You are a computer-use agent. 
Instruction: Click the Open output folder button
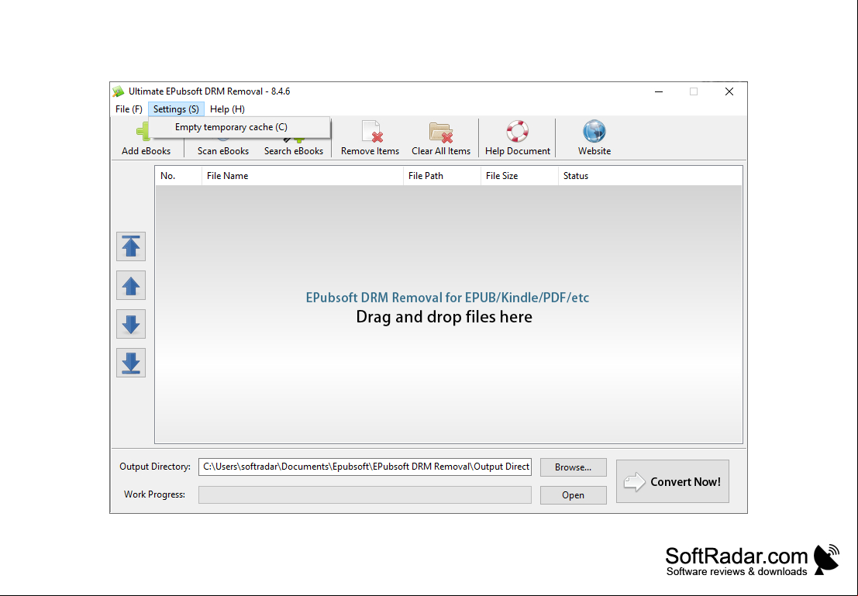[573, 494]
